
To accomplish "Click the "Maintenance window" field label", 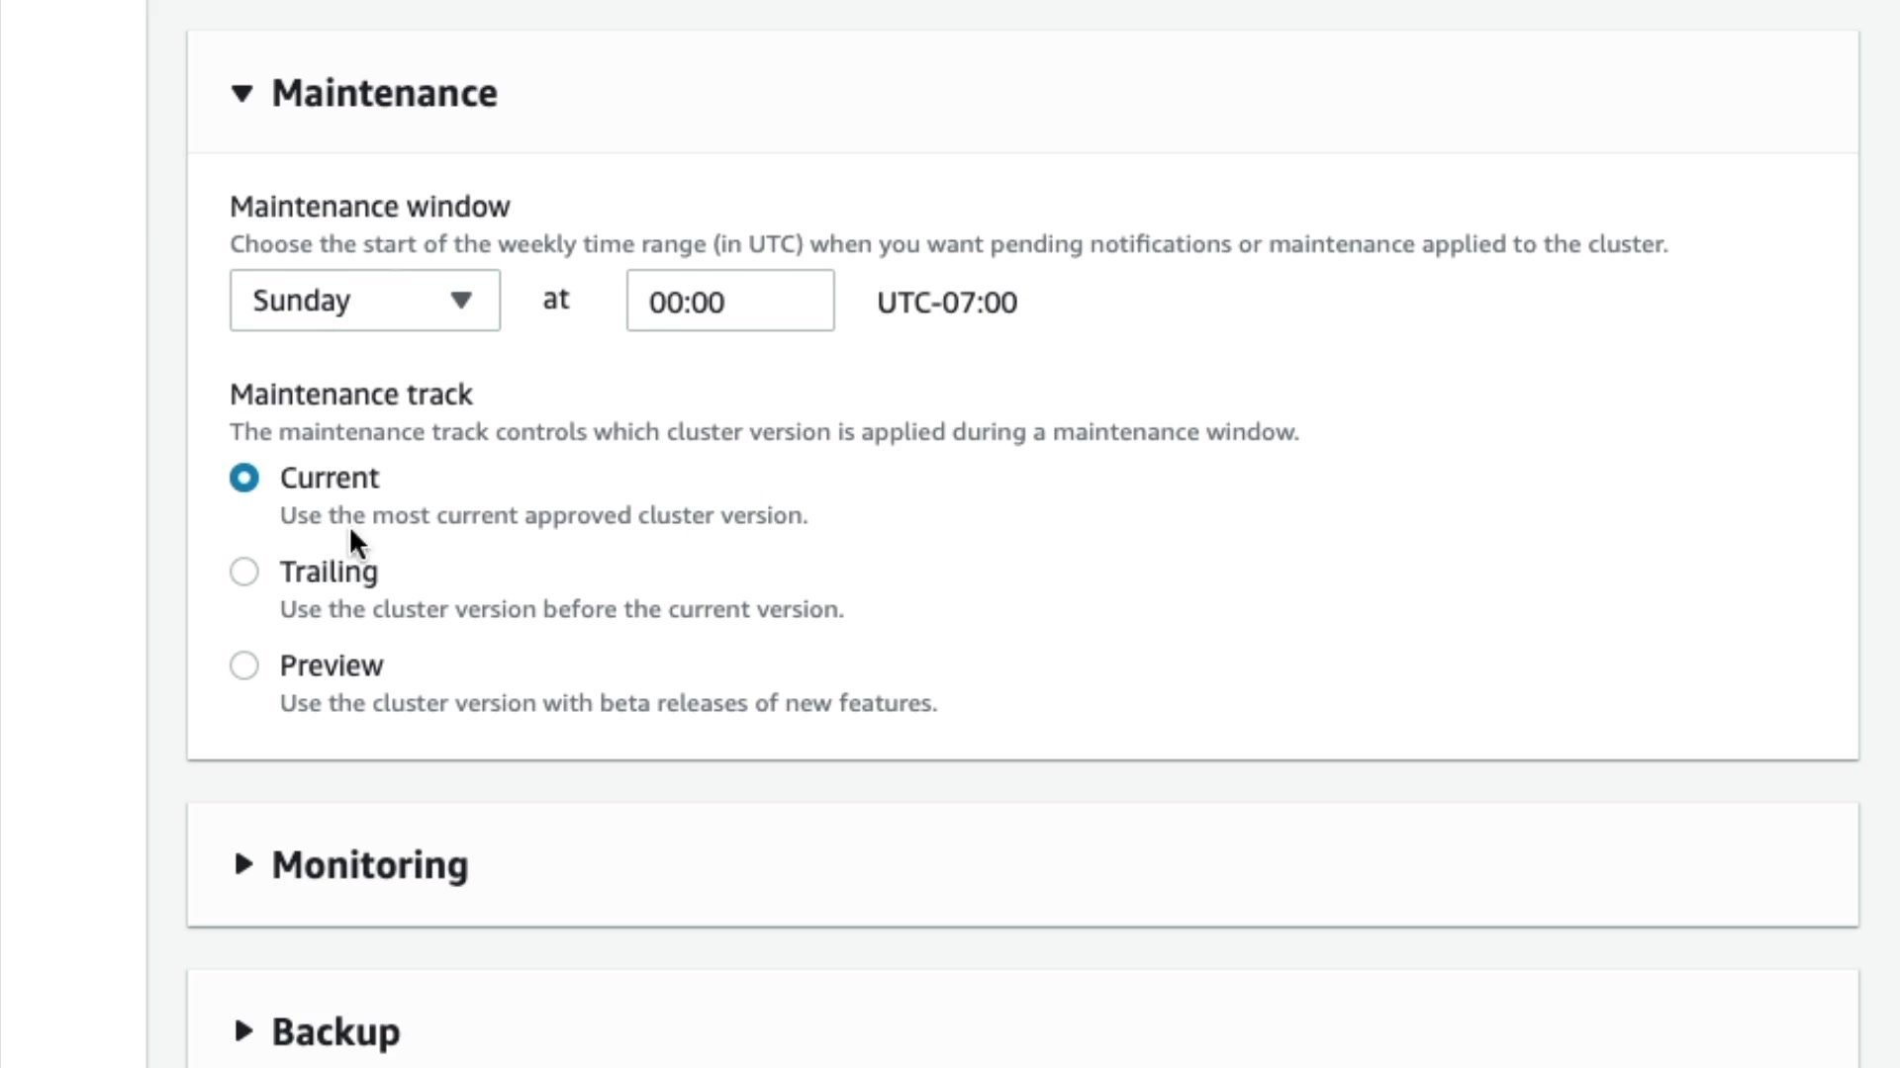I will [x=370, y=207].
